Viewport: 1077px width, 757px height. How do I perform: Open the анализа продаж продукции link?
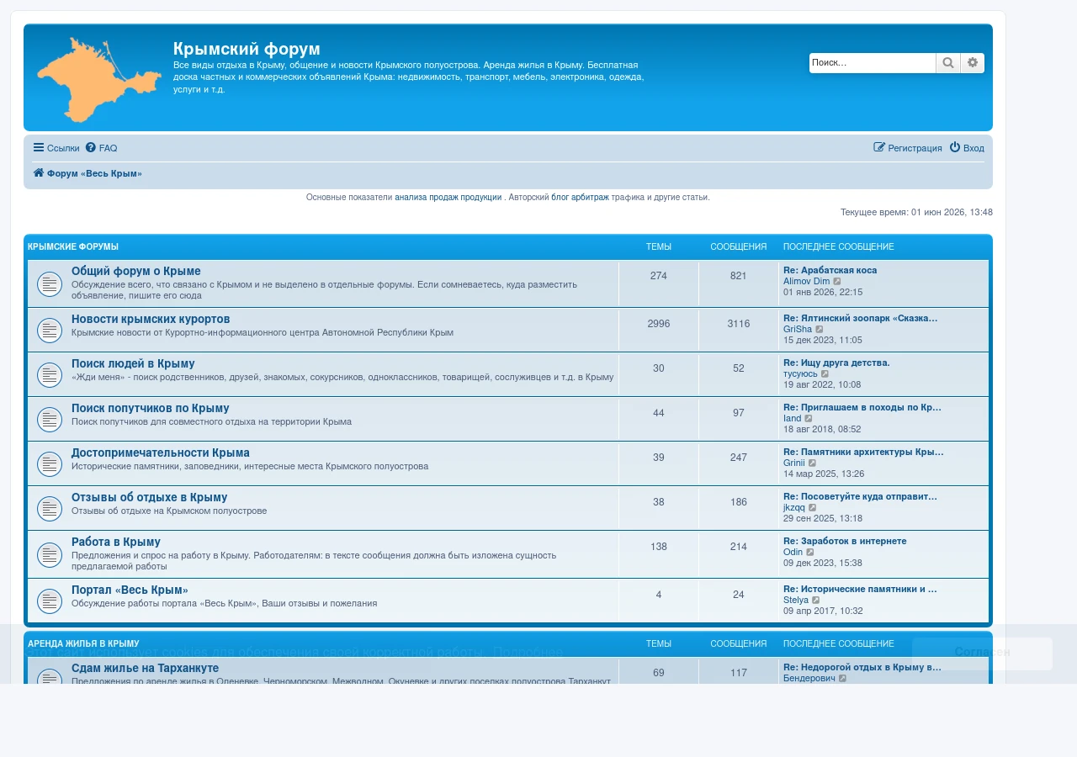tap(448, 198)
